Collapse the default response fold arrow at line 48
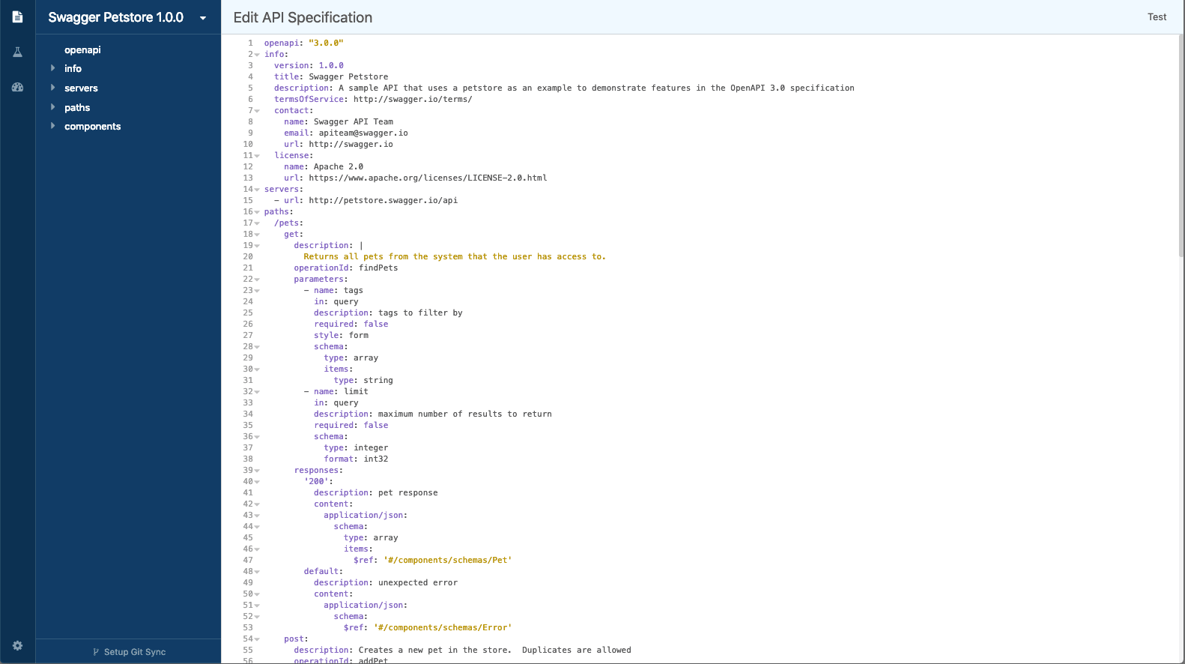 [x=257, y=572]
